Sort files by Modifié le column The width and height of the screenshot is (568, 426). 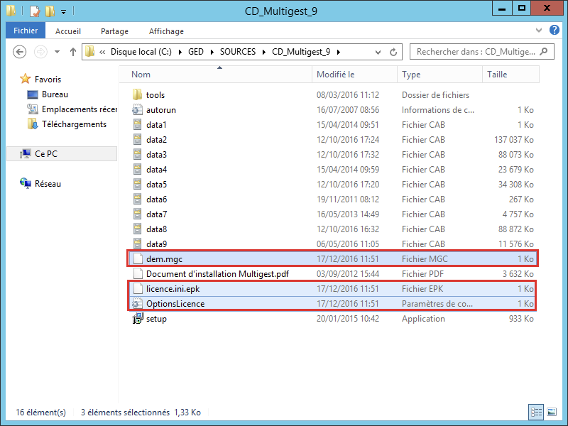[x=336, y=75]
